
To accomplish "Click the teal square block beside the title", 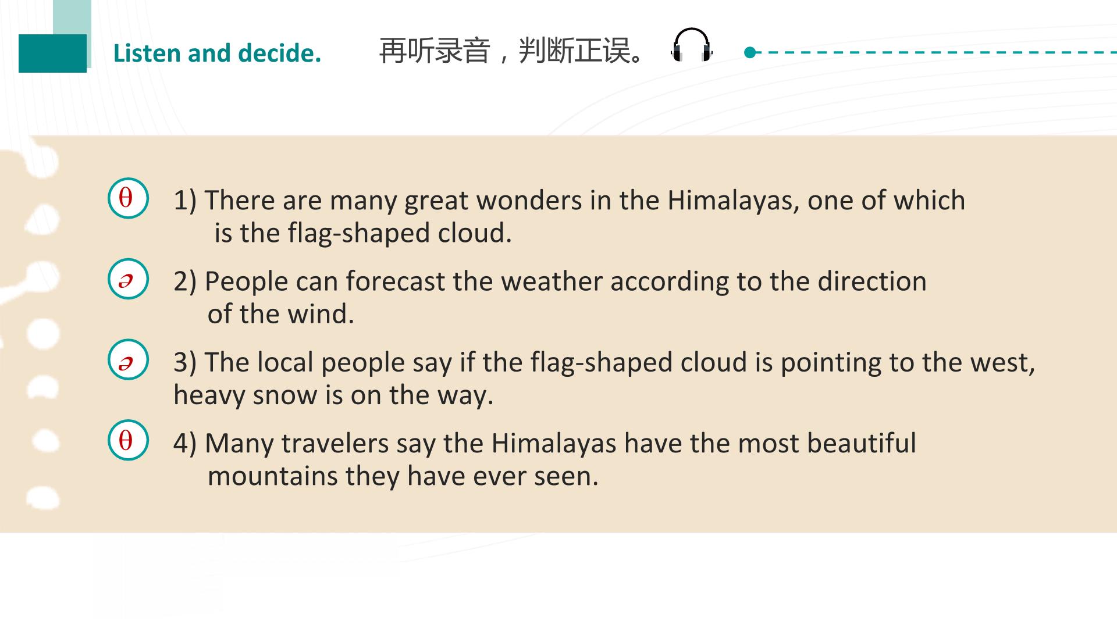I will (x=52, y=53).
